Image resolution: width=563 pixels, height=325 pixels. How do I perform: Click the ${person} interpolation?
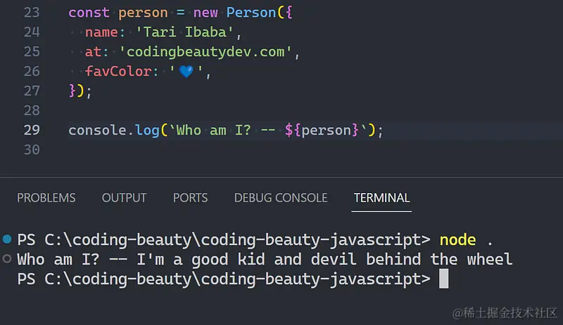pos(322,131)
